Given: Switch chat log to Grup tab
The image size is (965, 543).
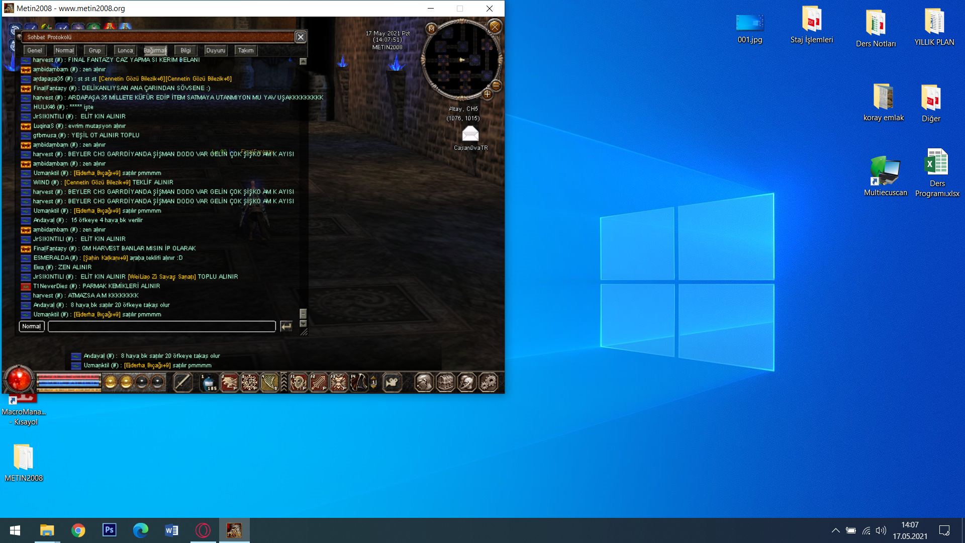Looking at the screenshot, I should [95, 50].
